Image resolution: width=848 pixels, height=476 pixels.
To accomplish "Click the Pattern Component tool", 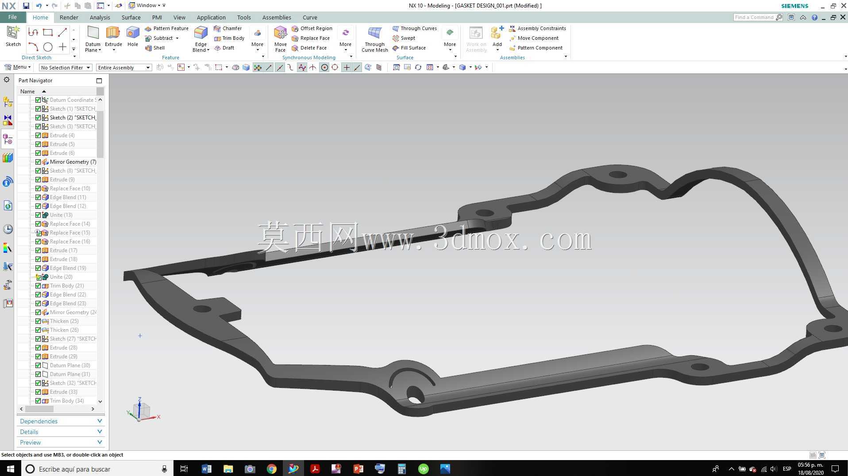I will 536,48.
